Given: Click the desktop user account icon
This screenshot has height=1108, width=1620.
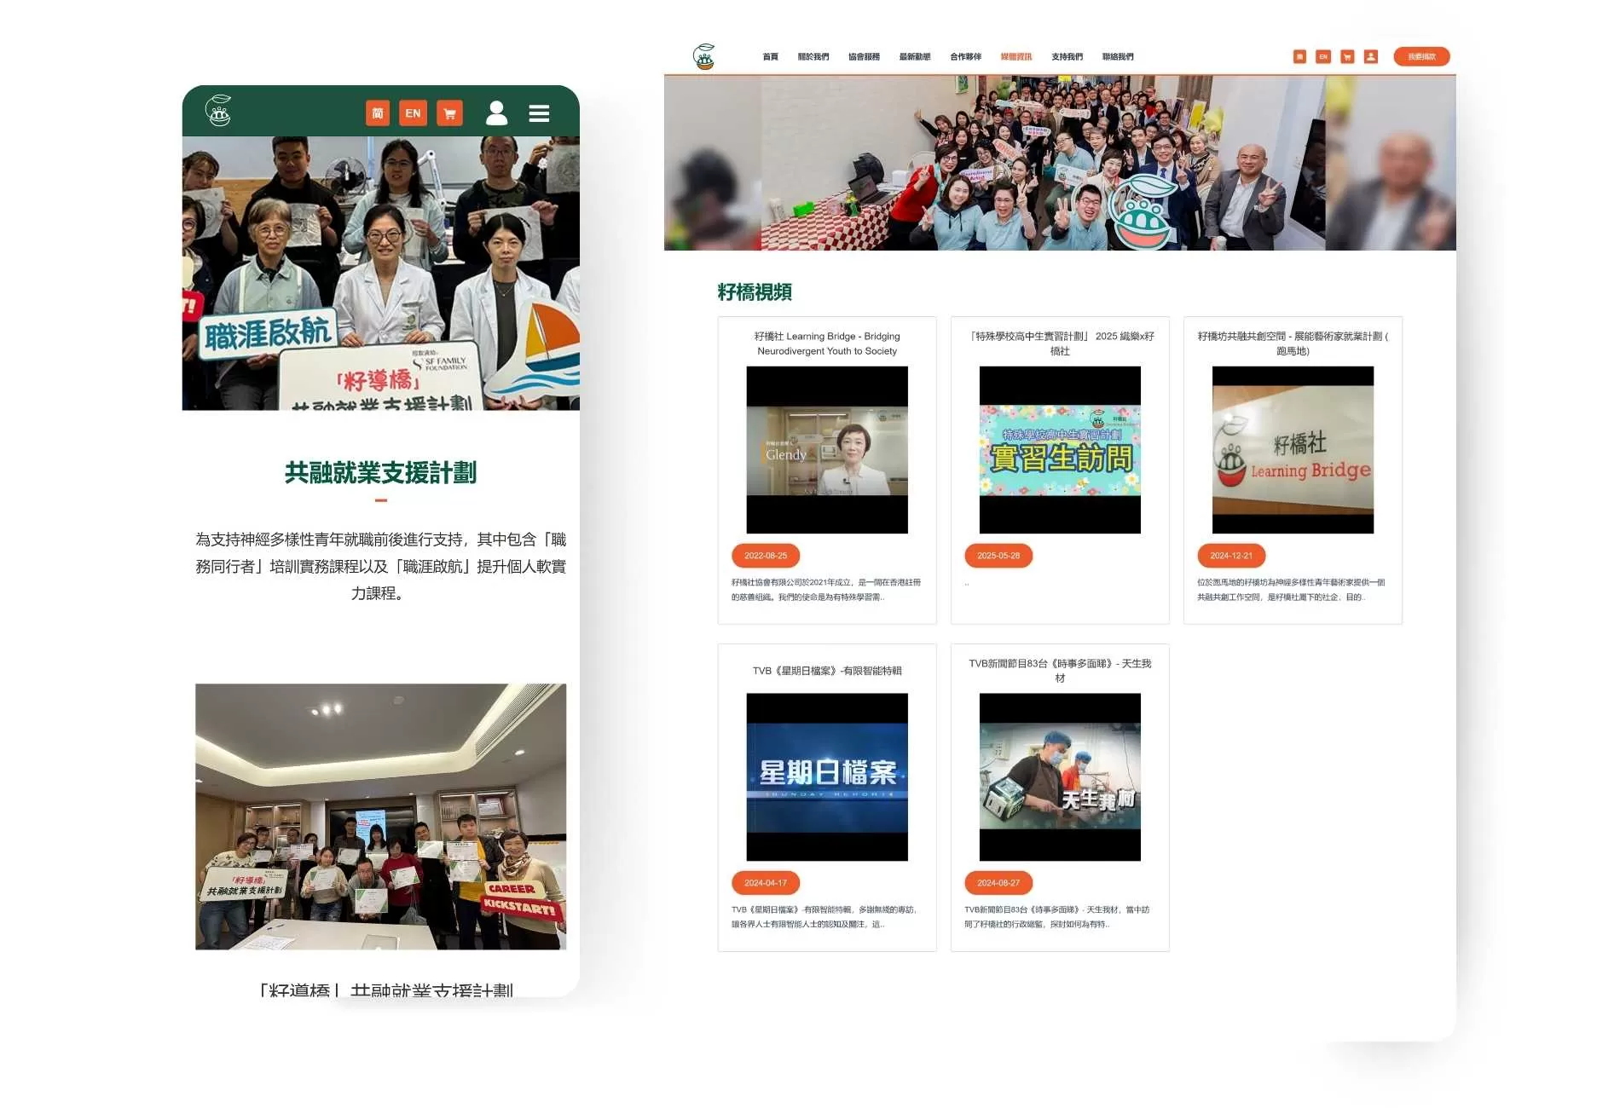Looking at the screenshot, I should pos(1371,57).
